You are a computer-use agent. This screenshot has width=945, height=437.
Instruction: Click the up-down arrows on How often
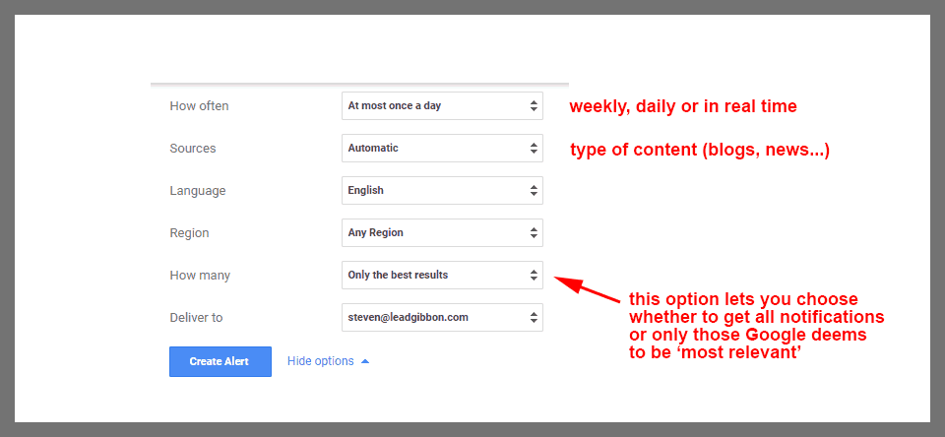click(x=534, y=105)
